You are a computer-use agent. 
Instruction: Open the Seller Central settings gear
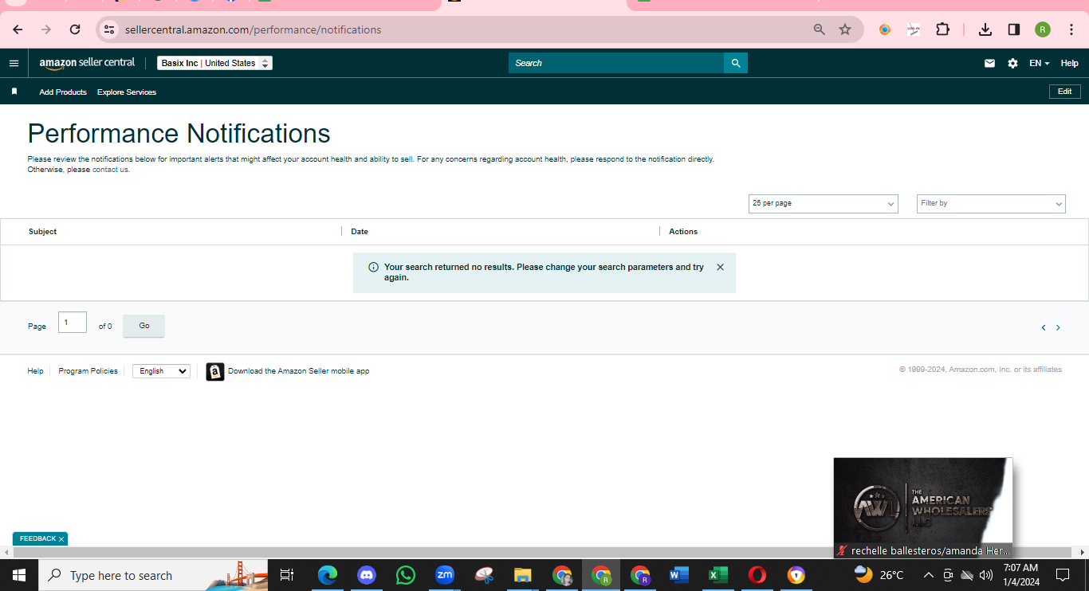point(1012,63)
